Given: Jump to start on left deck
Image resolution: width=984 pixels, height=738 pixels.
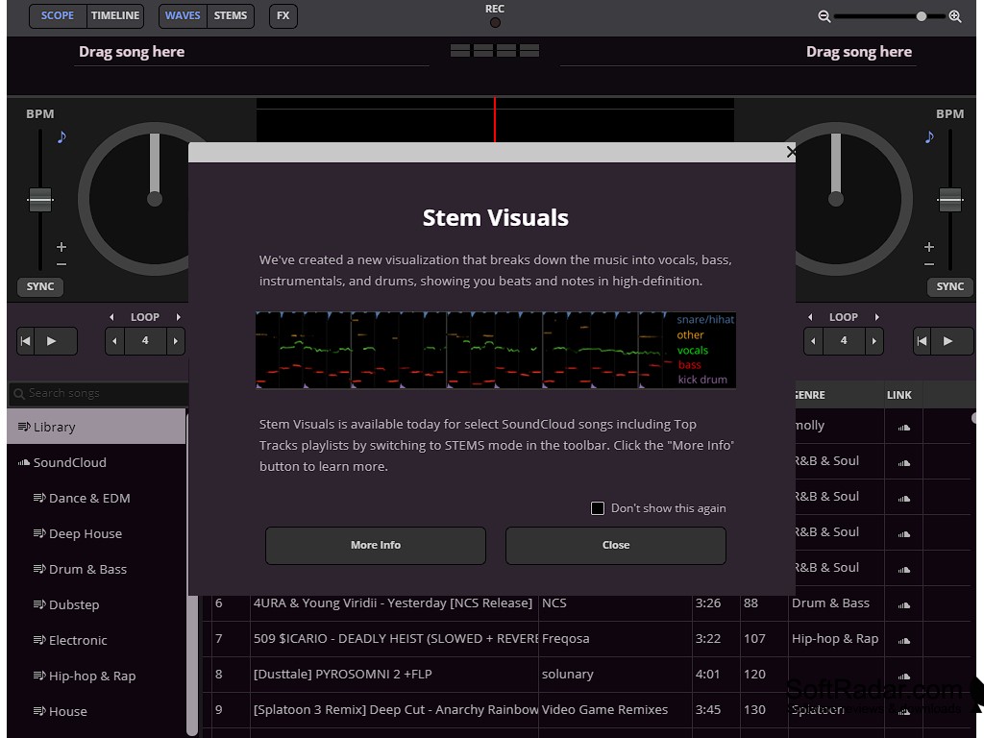Looking at the screenshot, I should click(27, 341).
